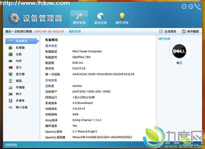Image resolution: width=205 pixels, height=149 pixels.
Task: Click the uptime value 1天2小时52分钟
Action: (84, 97)
